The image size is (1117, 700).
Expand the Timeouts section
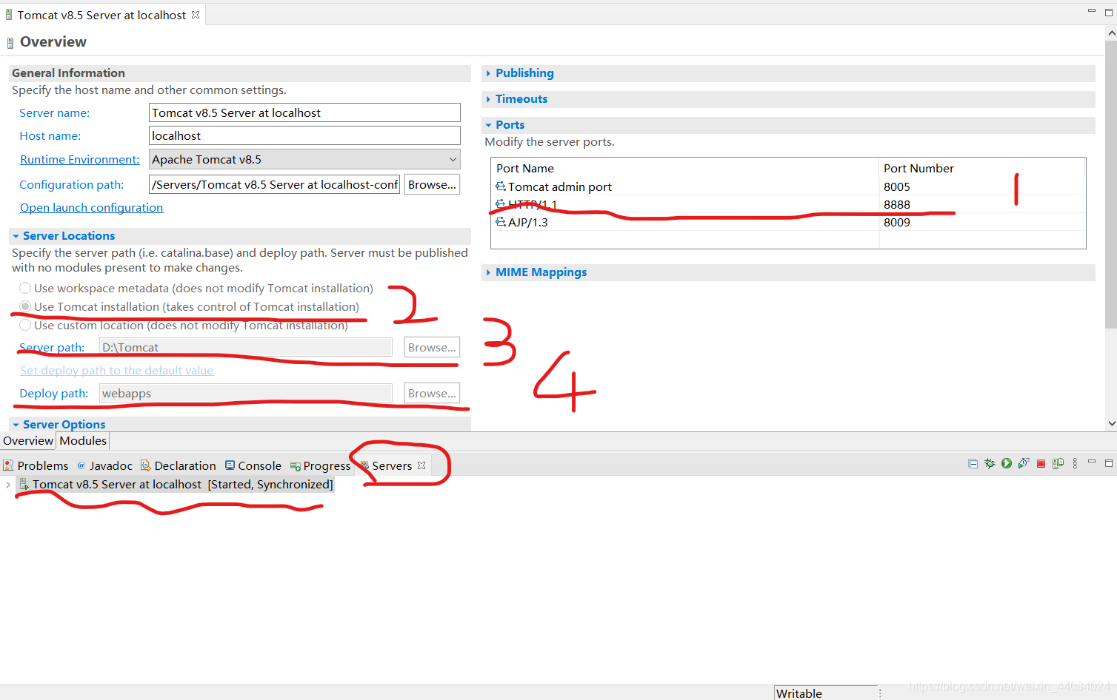[488, 98]
